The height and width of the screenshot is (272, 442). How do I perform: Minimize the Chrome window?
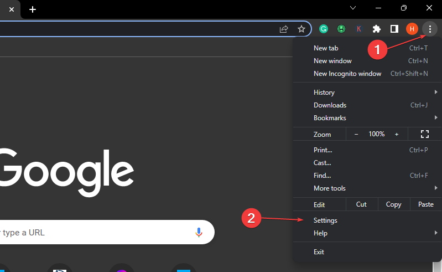[378, 8]
